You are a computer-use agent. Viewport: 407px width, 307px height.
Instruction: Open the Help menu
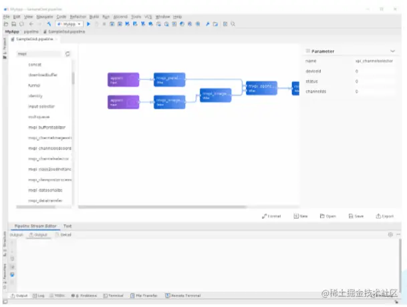178,17
